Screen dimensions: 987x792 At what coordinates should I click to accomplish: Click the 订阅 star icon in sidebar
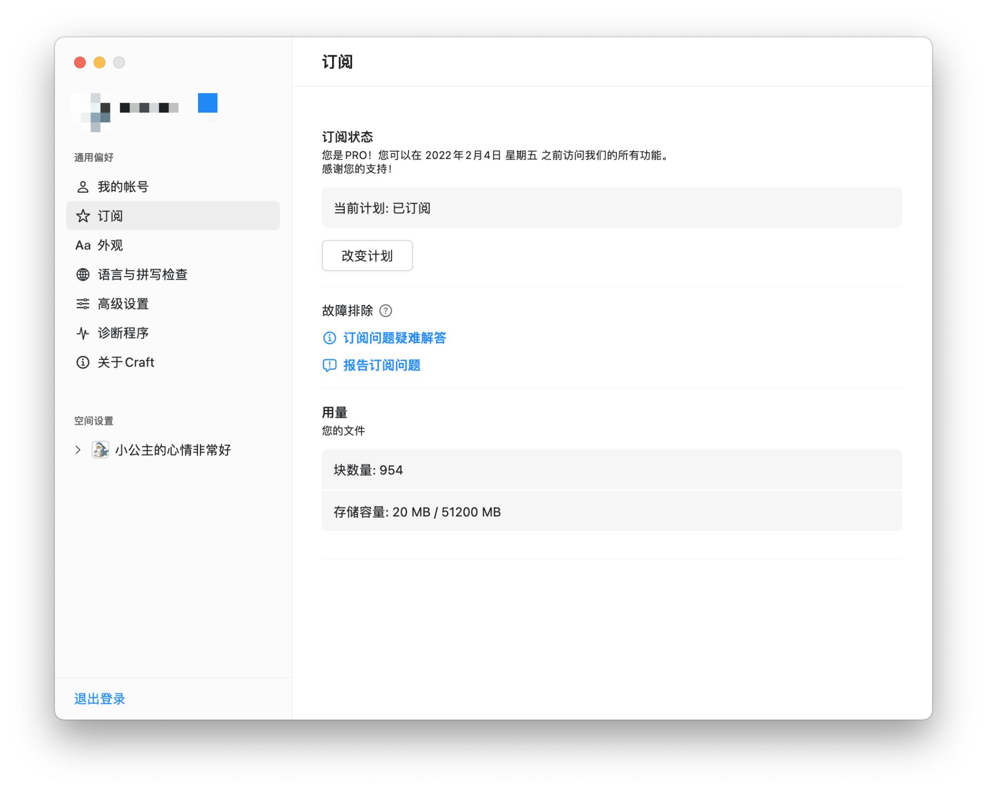(x=83, y=216)
